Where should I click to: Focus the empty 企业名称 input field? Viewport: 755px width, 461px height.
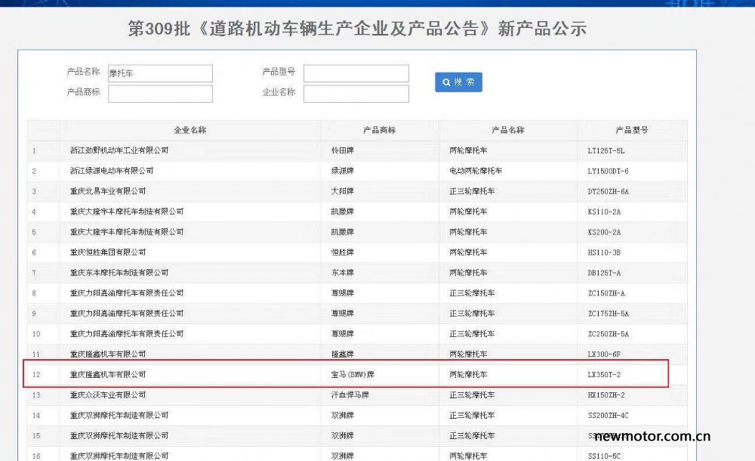point(356,94)
